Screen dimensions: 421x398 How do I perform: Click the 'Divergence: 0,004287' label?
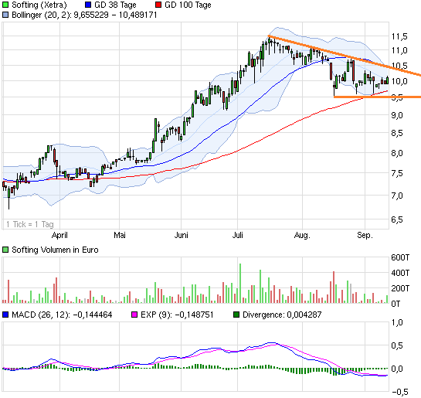[282, 315]
